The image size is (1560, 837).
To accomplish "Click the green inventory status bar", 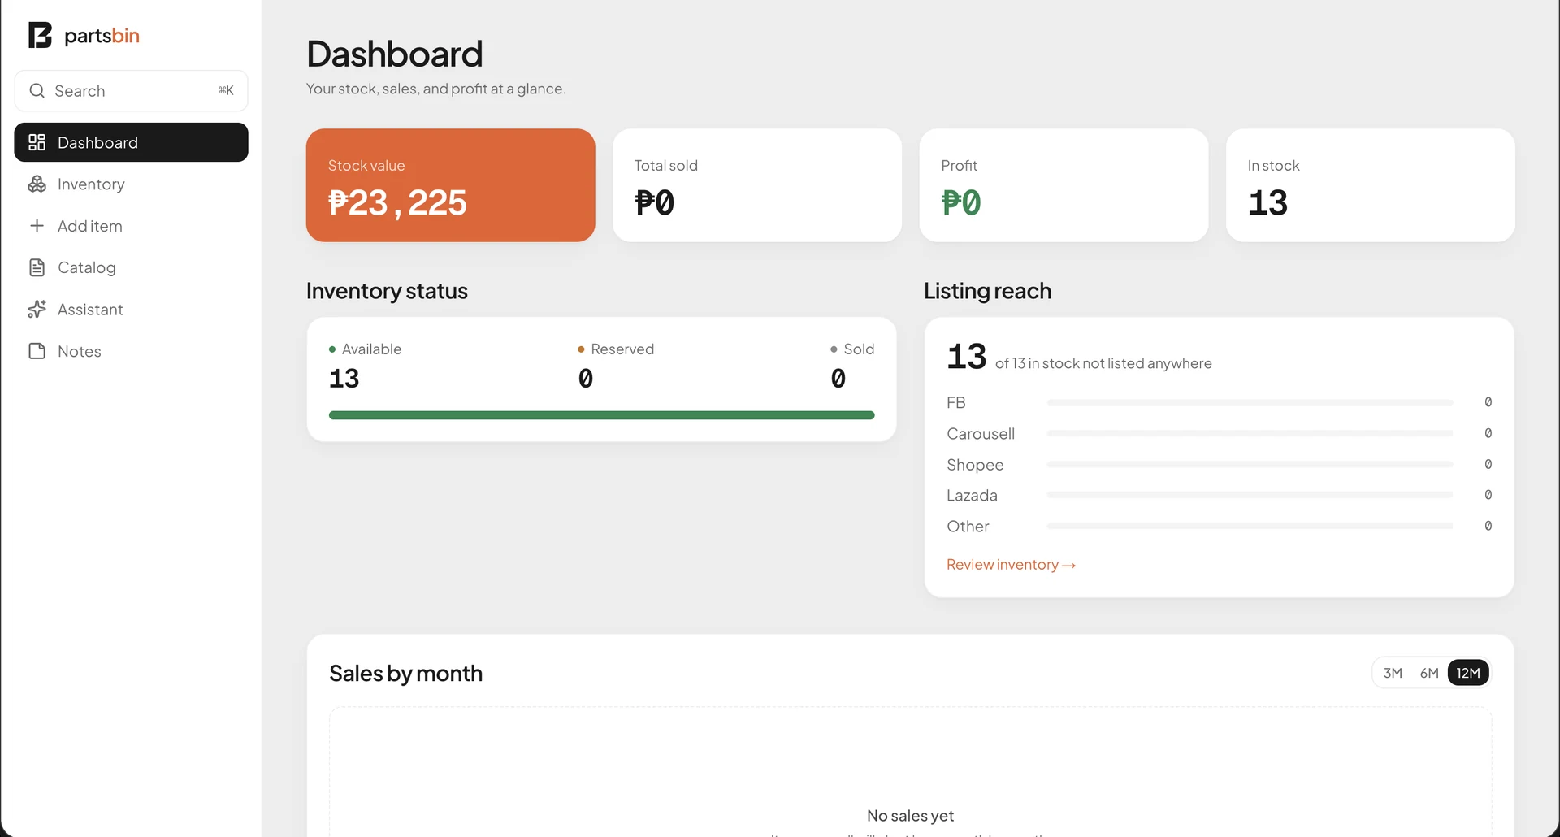I will (x=601, y=415).
